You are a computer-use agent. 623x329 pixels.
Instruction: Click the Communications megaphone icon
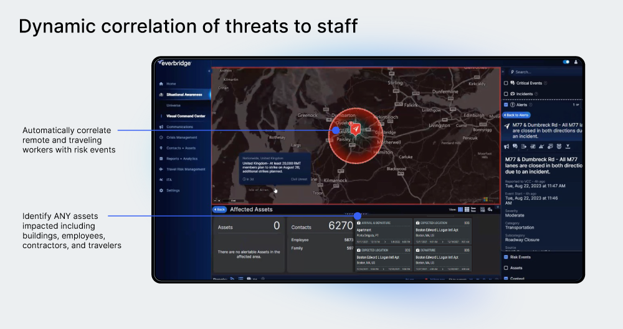161,127
